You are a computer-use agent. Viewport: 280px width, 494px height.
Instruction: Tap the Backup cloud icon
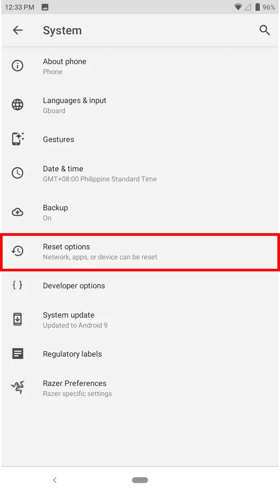18,212
